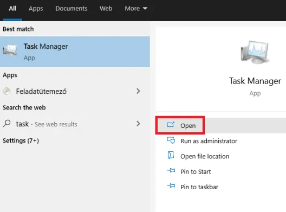Click the magnifier icon beside task
The width and height of the screenshot is (286, 212).
[x=6, y=124]
